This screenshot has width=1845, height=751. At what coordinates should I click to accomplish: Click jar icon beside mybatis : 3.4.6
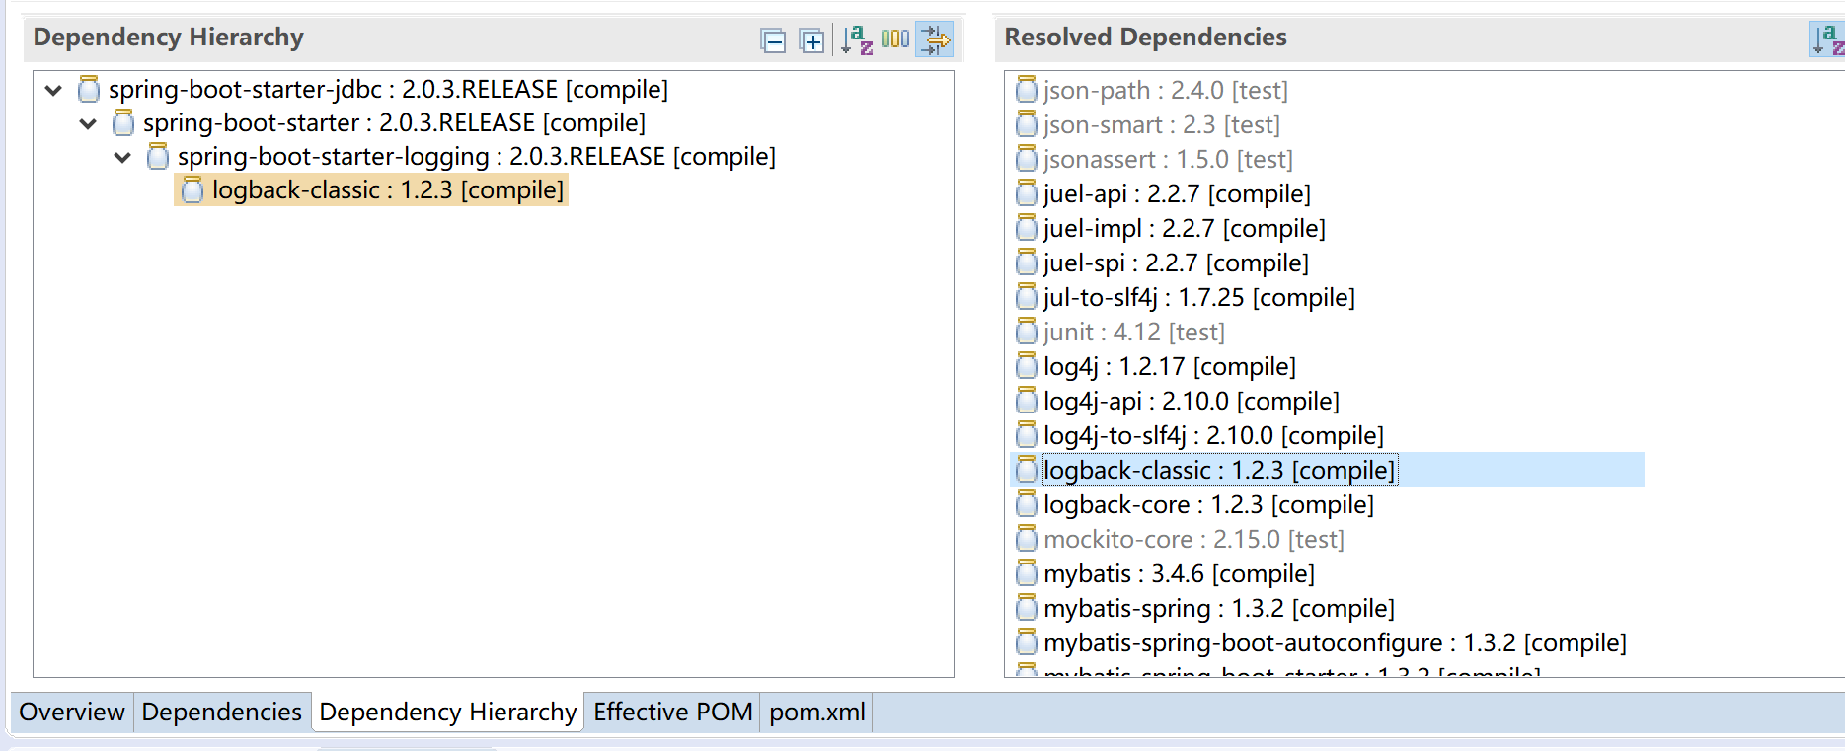pos(1027,573)
